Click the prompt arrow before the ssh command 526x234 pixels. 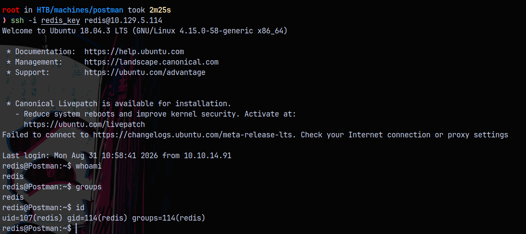pos(4,20)
